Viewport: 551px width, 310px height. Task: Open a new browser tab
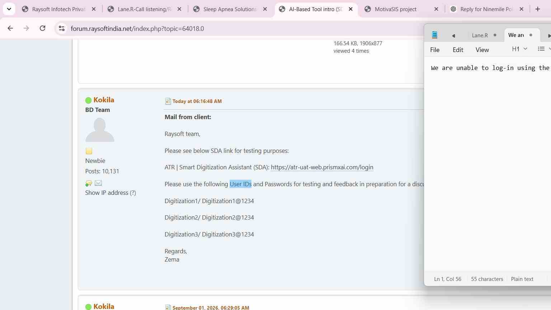(x=537, y=9)
